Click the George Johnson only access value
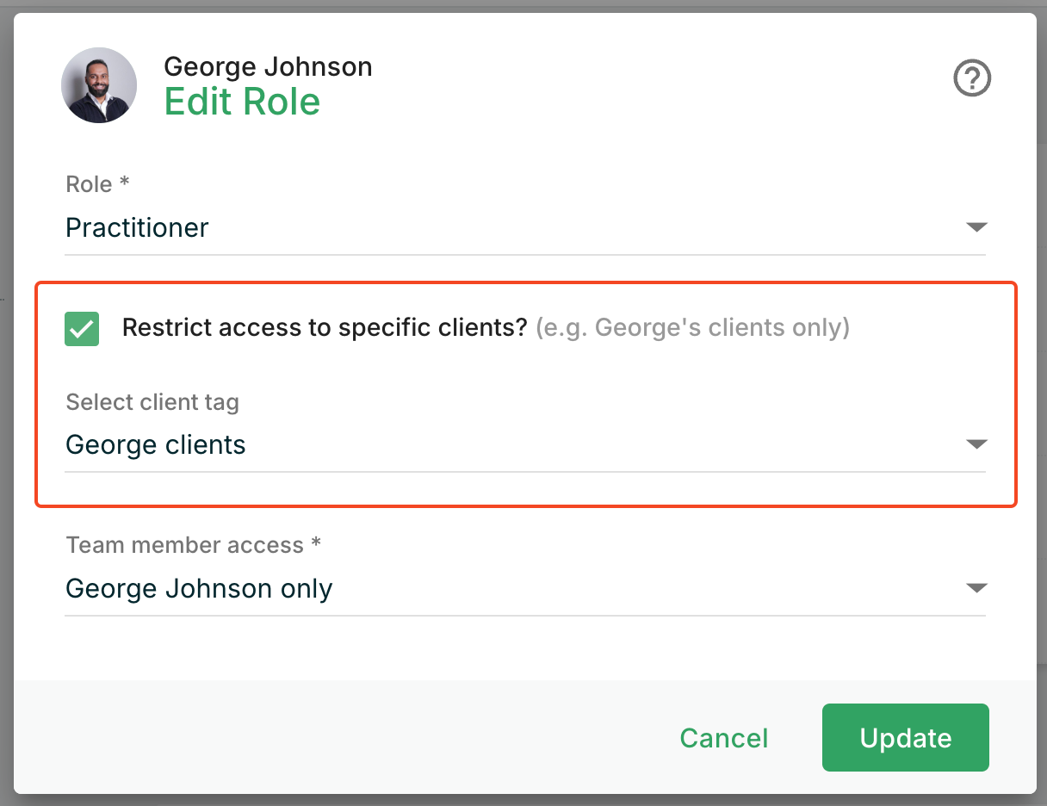 [x=199, y=589]
